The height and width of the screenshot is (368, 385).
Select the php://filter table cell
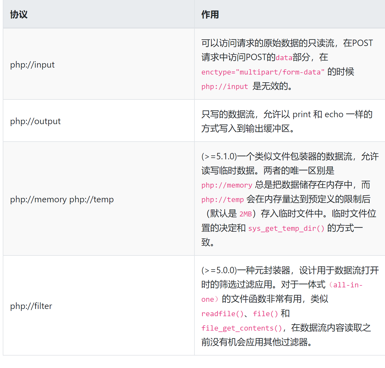click(99, 306)
